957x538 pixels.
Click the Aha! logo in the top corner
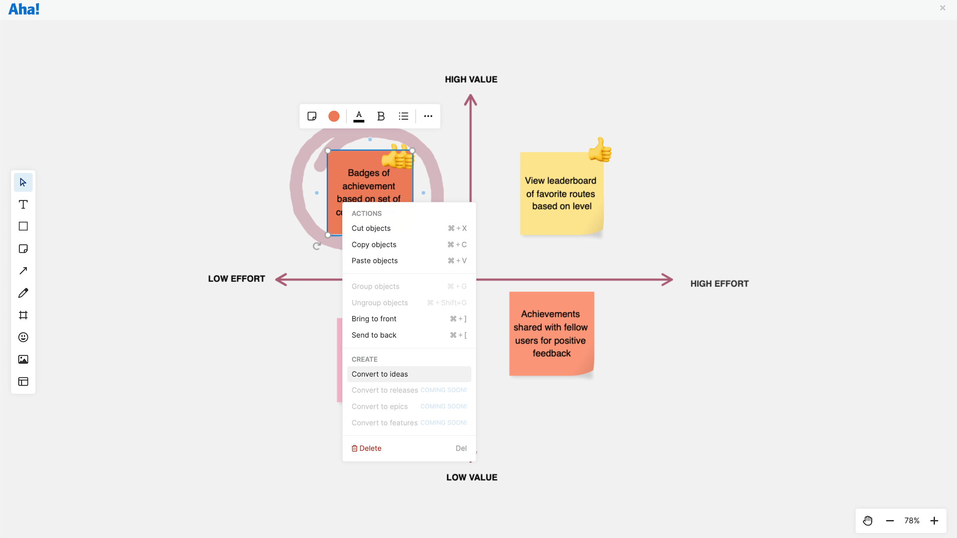point(24,8)
